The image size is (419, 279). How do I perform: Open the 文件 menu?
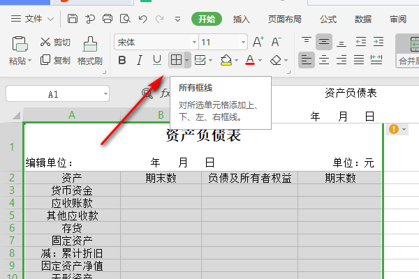click(x=34, y=19)
